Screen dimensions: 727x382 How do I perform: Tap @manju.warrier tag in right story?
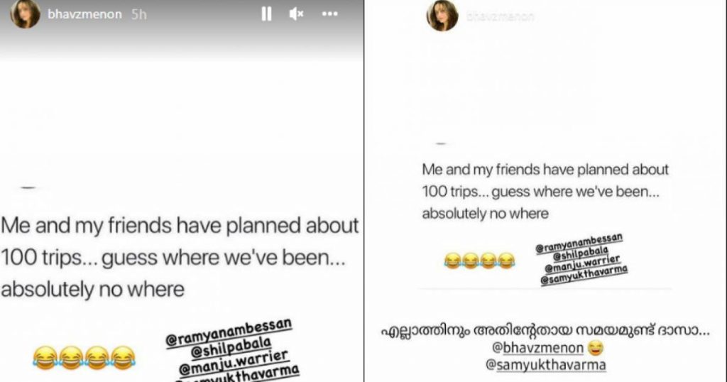click(582, 264)
